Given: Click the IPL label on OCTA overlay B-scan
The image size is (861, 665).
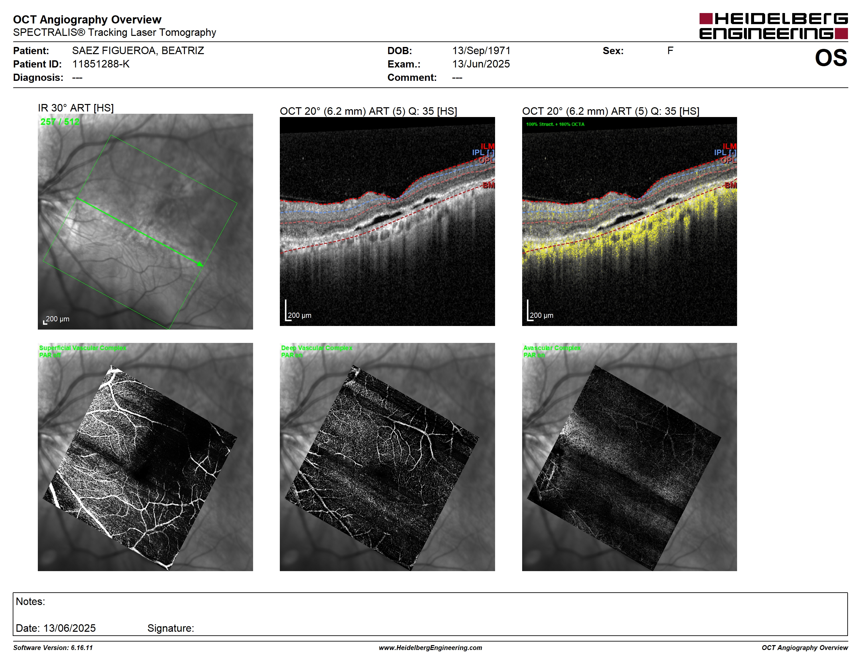Looking at the screenshot, I should tap(725, 153).
